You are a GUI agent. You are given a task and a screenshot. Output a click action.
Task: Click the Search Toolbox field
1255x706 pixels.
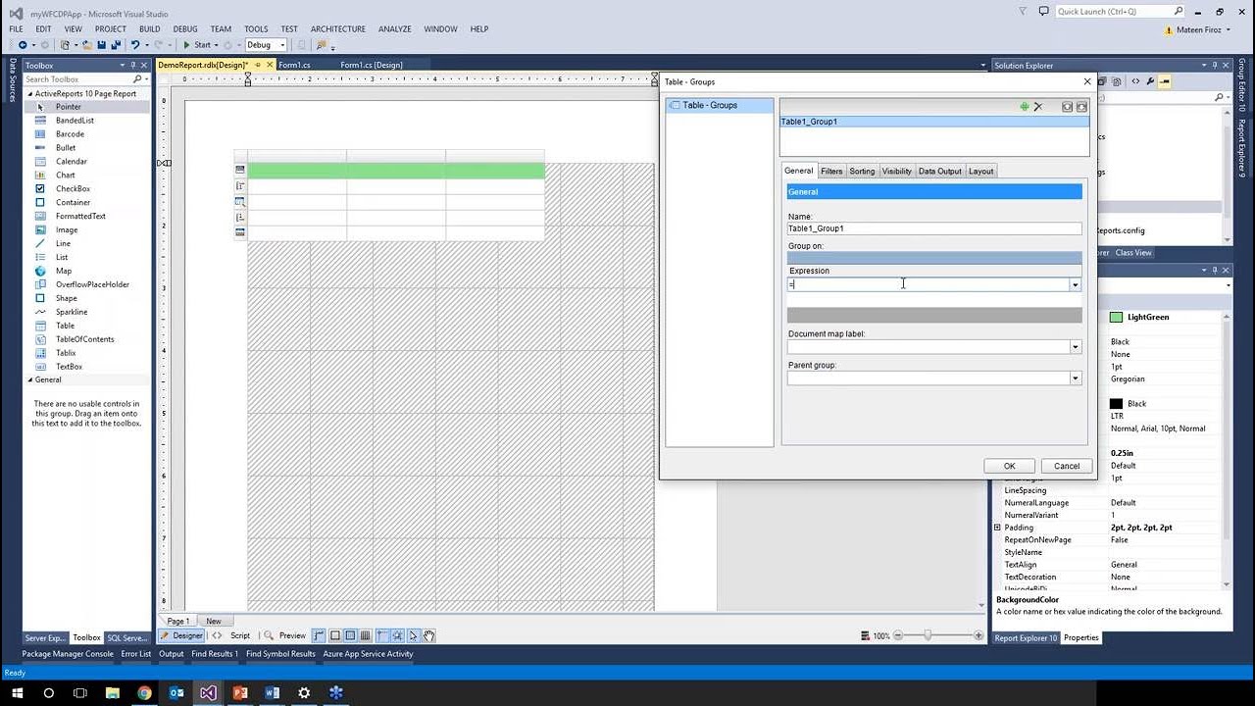80,79
